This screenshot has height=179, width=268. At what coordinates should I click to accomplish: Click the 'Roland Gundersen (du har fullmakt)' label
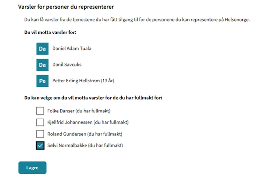coord(85,134)
